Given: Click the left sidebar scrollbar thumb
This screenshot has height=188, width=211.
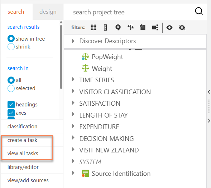Looking at the screenshot, I should pyautogui.click(x=61, y=57).
